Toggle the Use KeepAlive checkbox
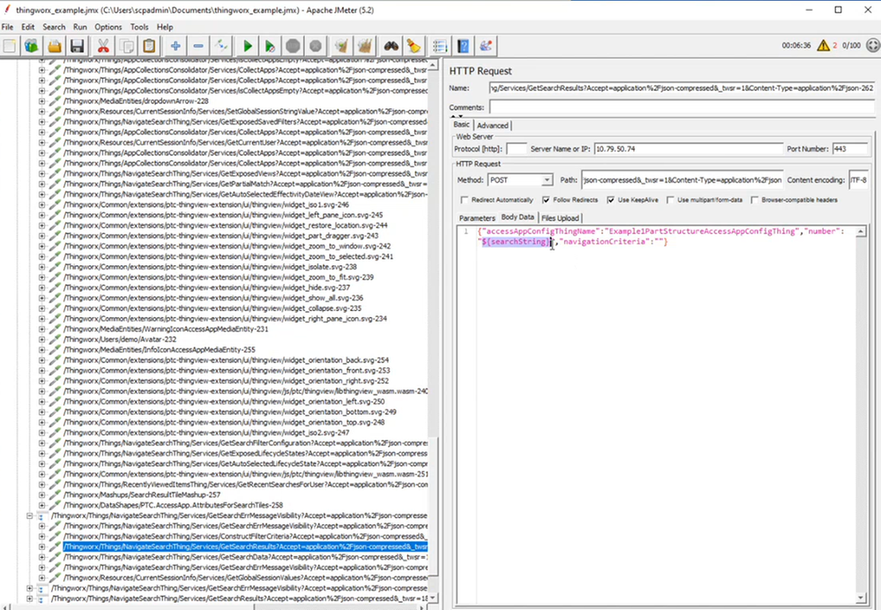881x610 pixels. click(x=610, y=200)
